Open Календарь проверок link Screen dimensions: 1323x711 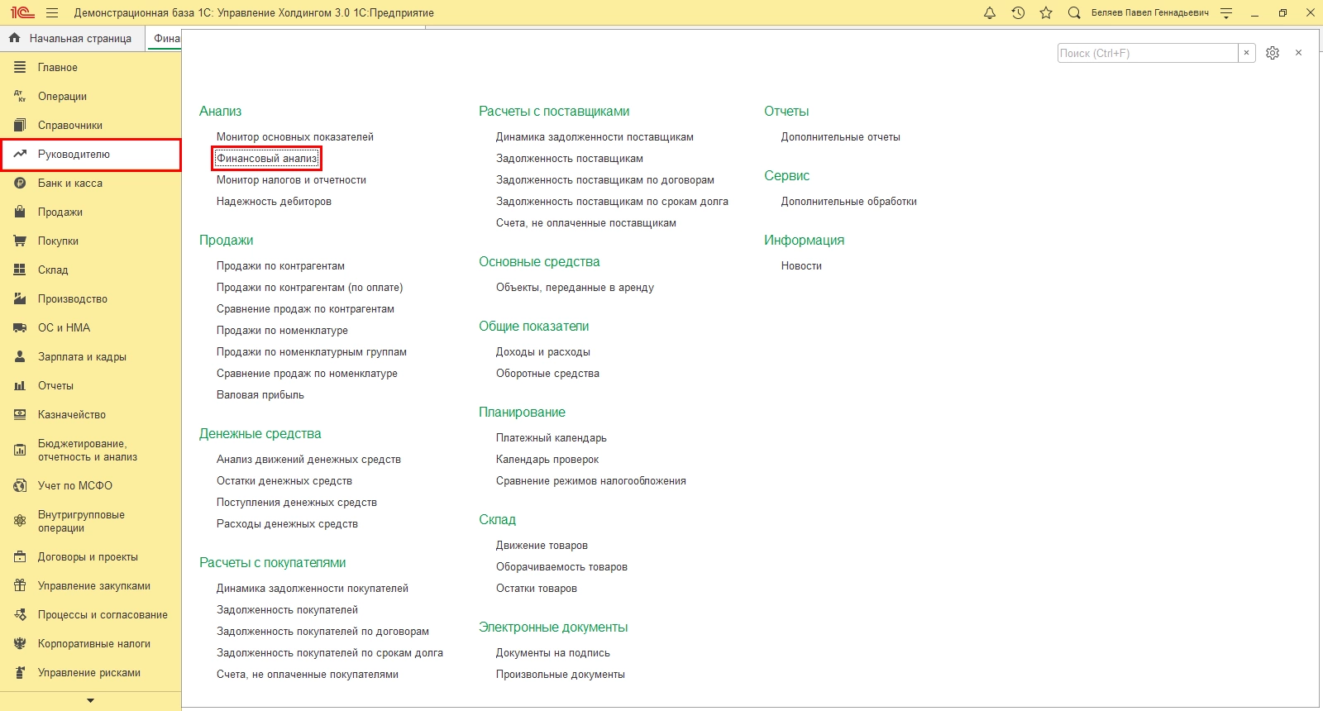pyautogui.click(x=547, y=459)
